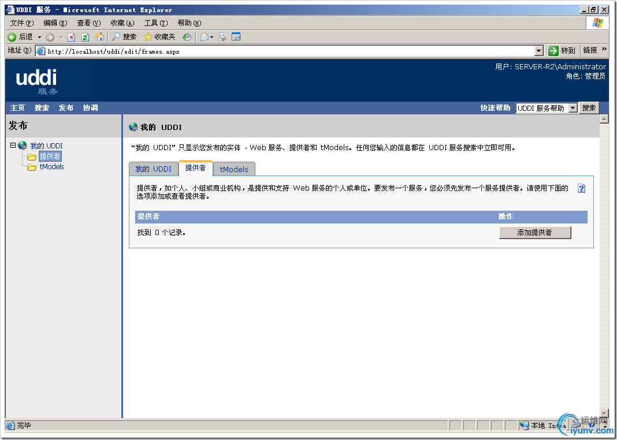
Task: Click the Mail envelope icon
Action: (205, 37)
